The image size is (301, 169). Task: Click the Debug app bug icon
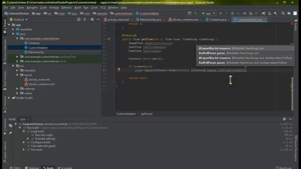[232, 13]
